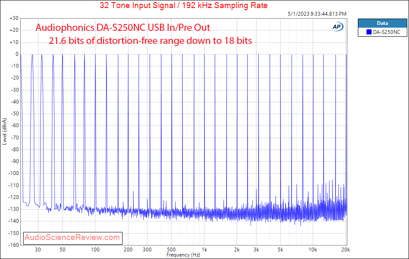Click the '-90' level axis tick label

pyautogui.click(x=15, y=161)
